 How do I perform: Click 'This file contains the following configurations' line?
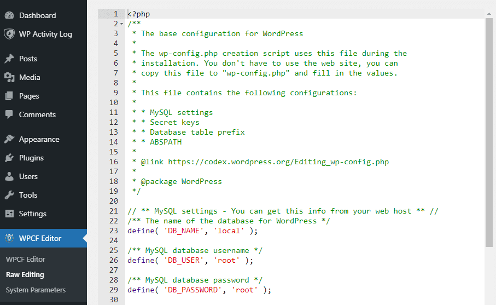click(x=249, y=93)
